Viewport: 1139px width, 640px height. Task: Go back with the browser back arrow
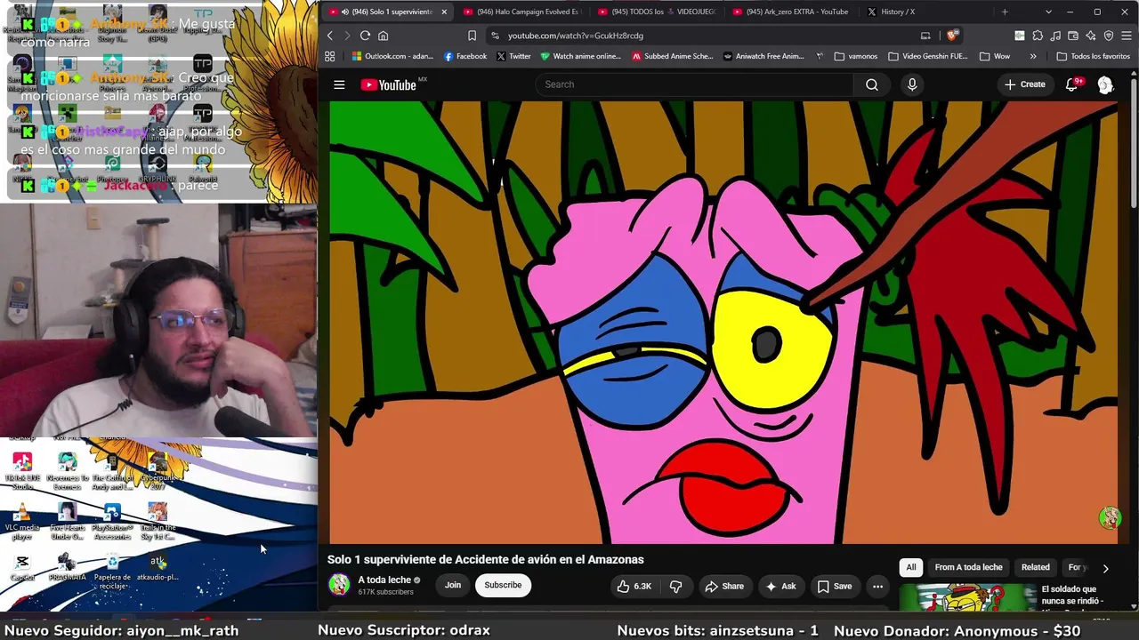coord(330,36)
